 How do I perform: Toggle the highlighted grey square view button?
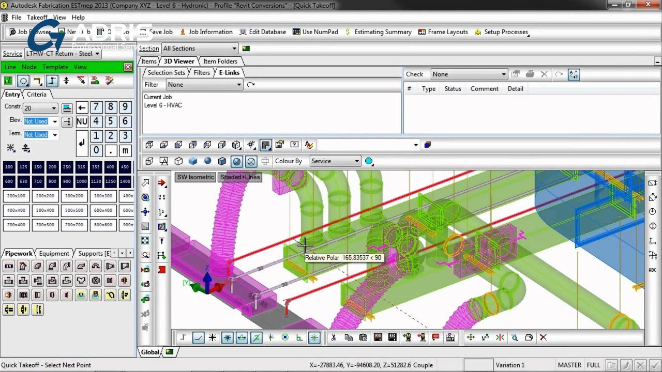click(x=265, y=145)
